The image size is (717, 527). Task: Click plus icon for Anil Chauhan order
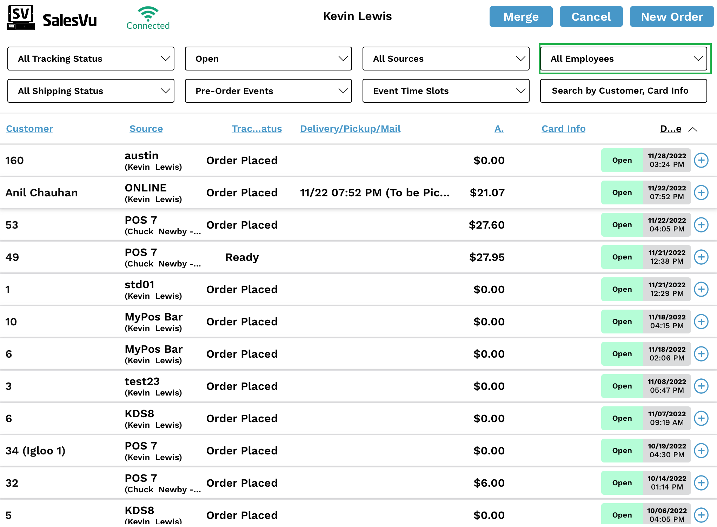point(701,193)
